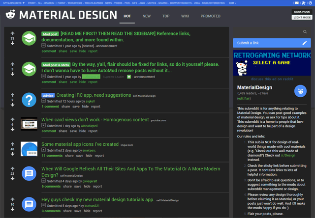Upvote the Creating IRC app post

point(12,95)
